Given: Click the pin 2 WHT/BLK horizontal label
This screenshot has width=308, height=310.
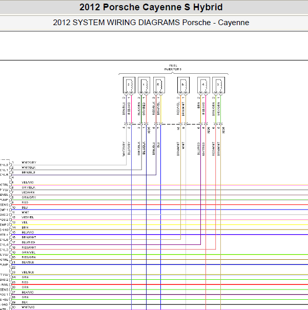Looking at the screenshot, I should coord(29,168).
